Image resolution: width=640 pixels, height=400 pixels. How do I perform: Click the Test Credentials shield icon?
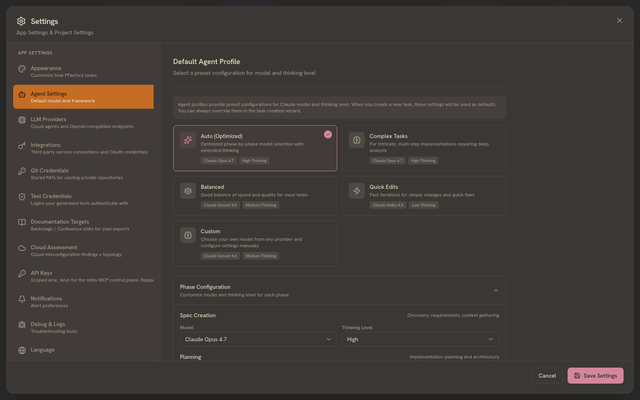click(x=22, y=197)
